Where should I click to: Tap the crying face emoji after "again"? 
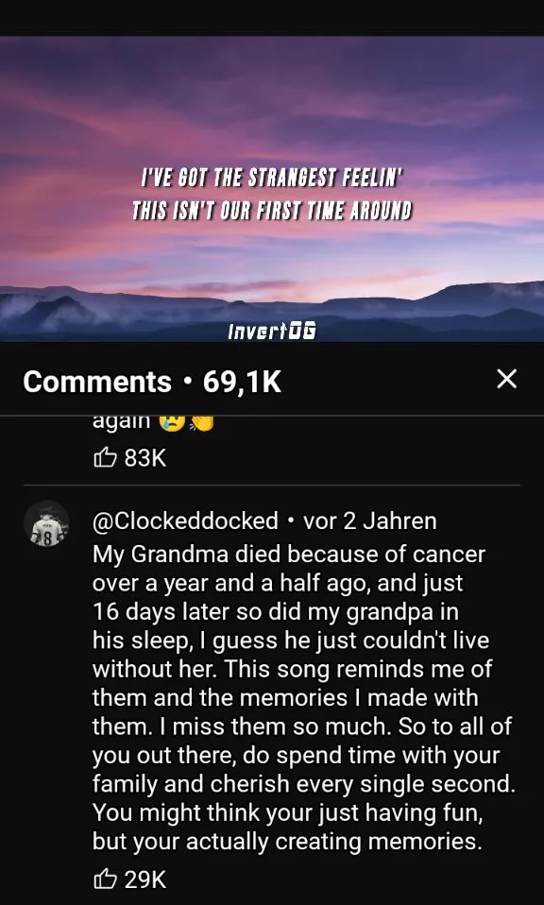[174, 421]
